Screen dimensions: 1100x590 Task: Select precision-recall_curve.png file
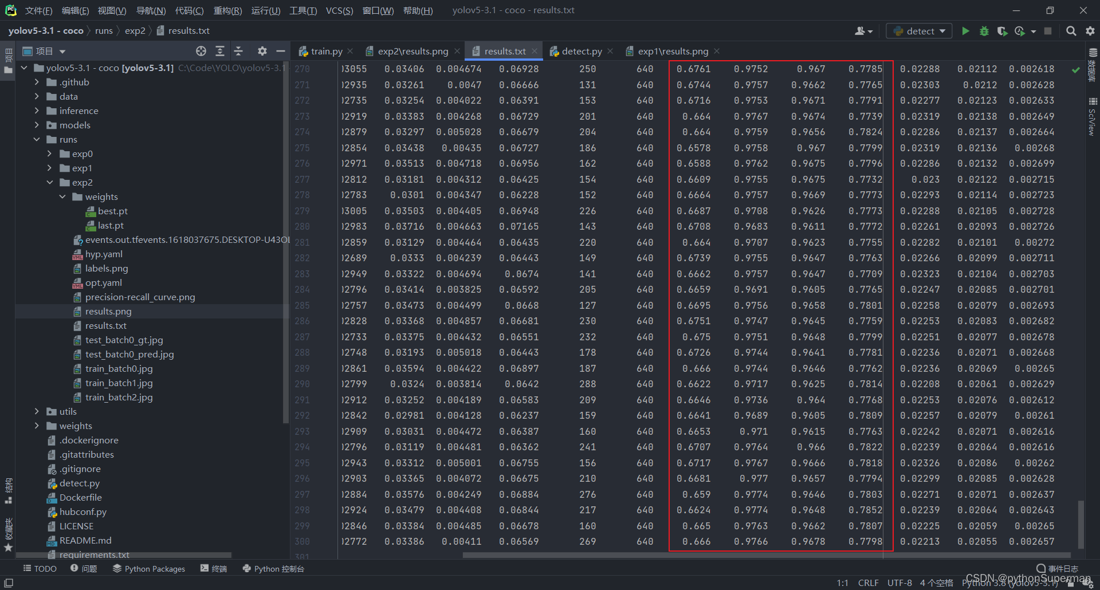140,297
